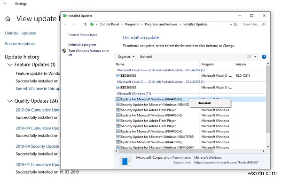282x178 pixels.
Task: Go up one level with up arrow
Action: point(85,24)
